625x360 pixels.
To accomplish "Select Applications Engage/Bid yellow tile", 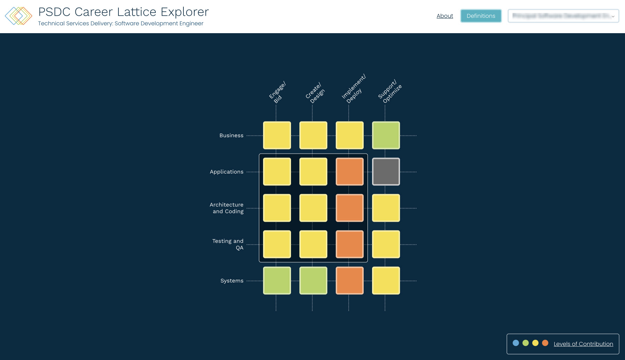I will (x=277, y=172).
